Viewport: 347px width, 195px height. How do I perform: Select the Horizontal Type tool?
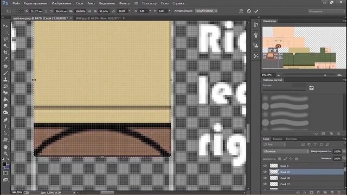[x=5, y=126]
